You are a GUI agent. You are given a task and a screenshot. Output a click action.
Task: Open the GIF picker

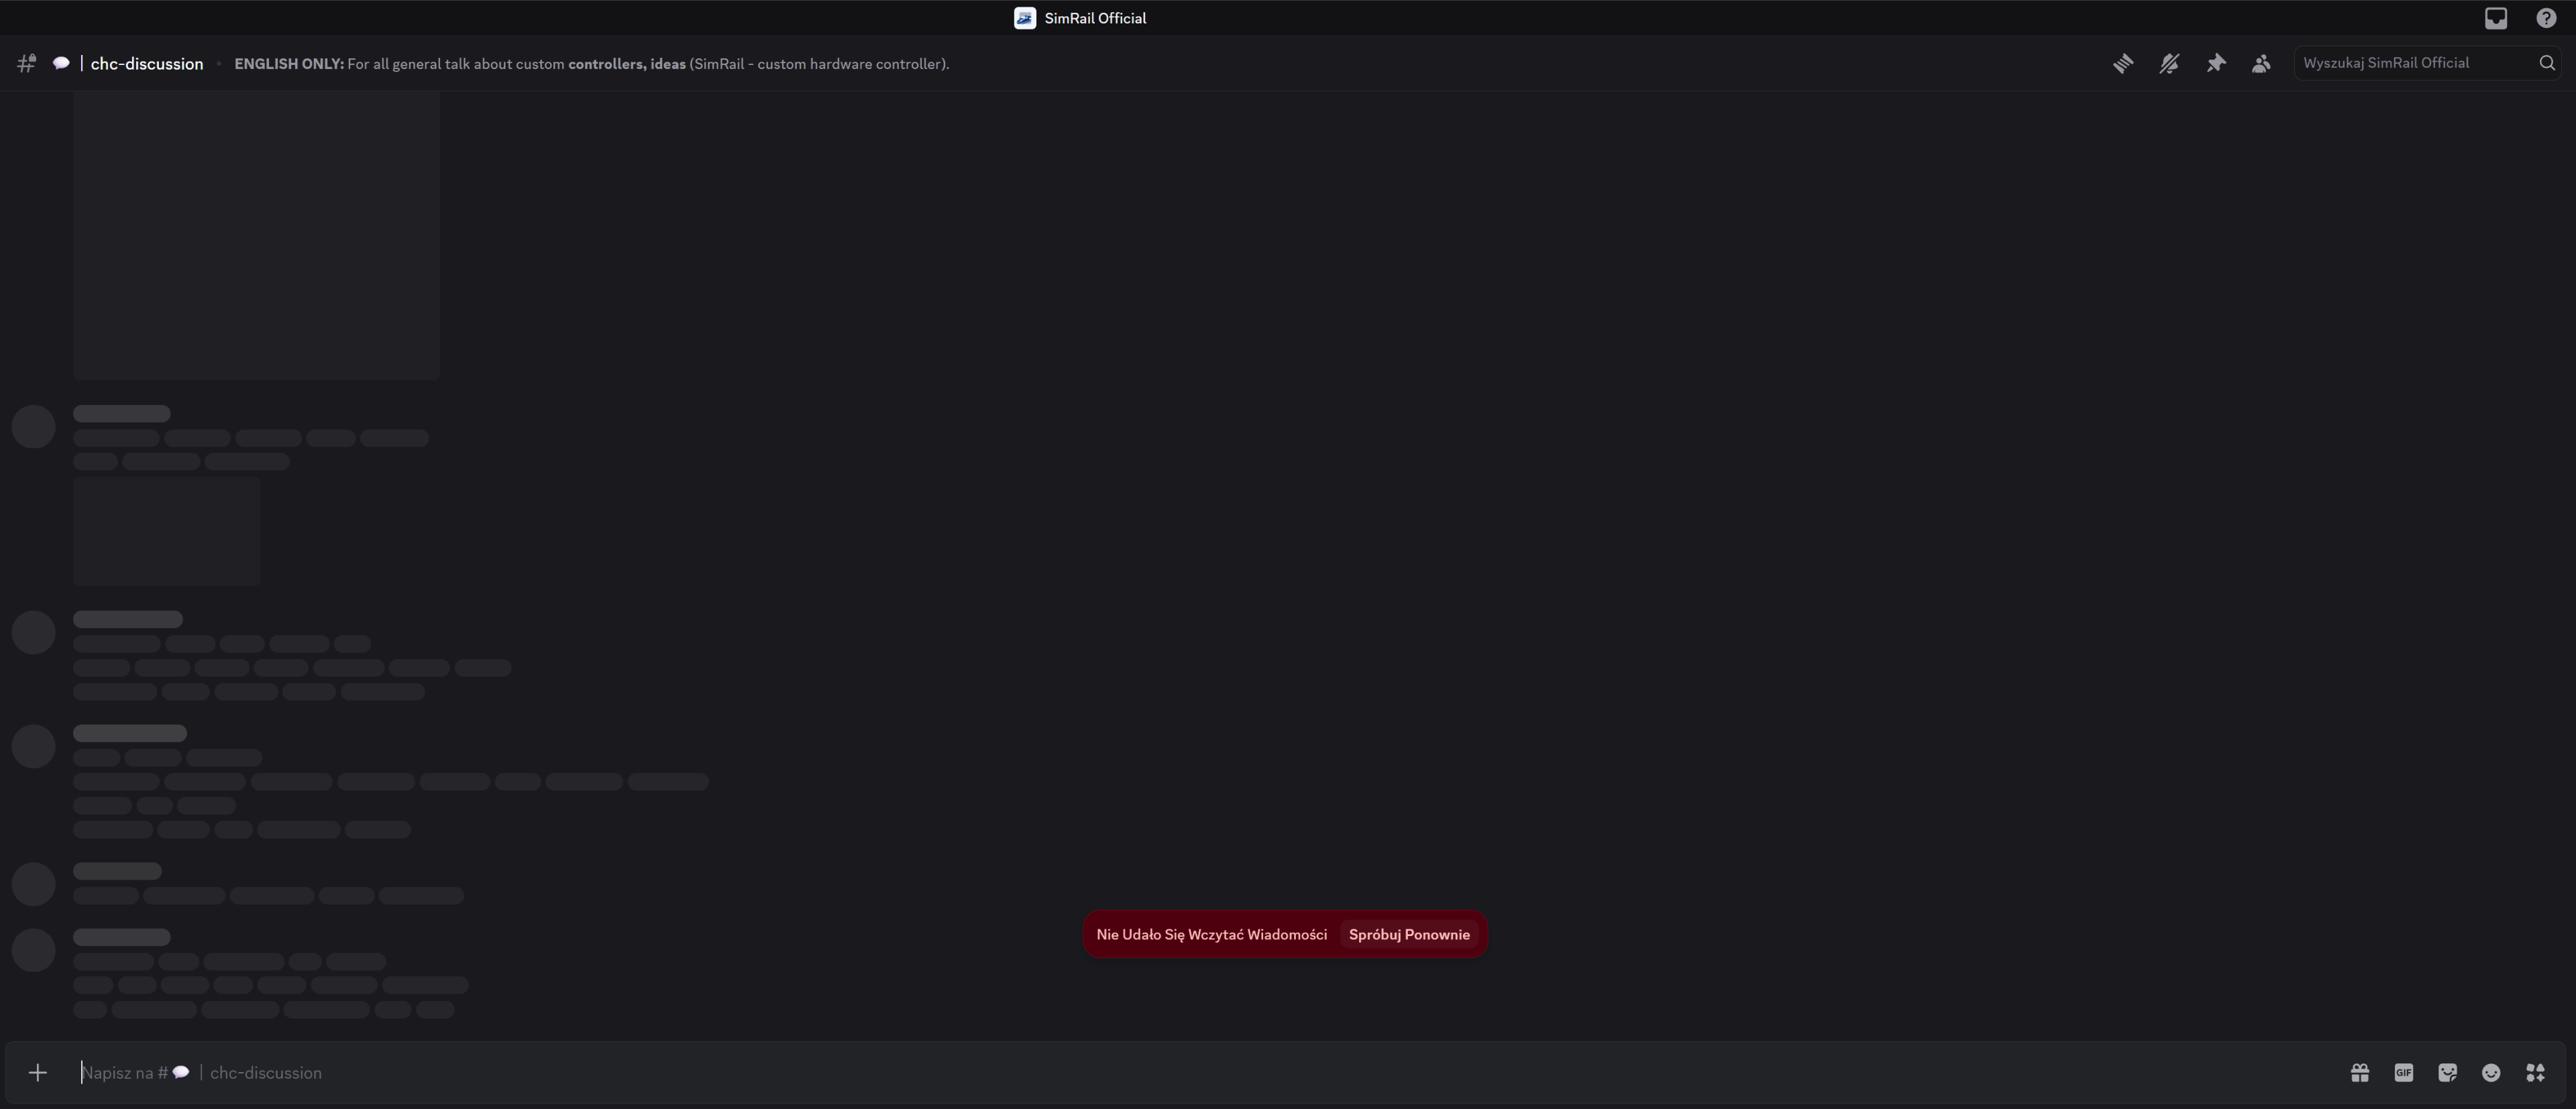2404,1072
